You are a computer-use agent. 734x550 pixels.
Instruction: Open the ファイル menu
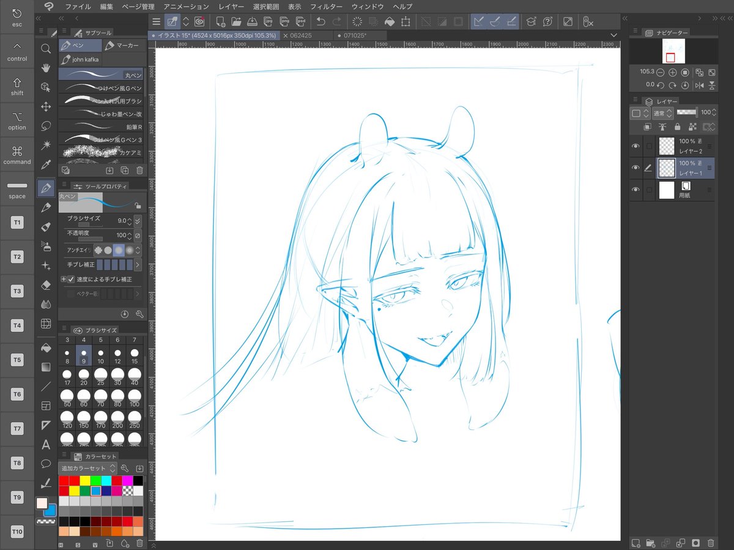pos(78,6)
